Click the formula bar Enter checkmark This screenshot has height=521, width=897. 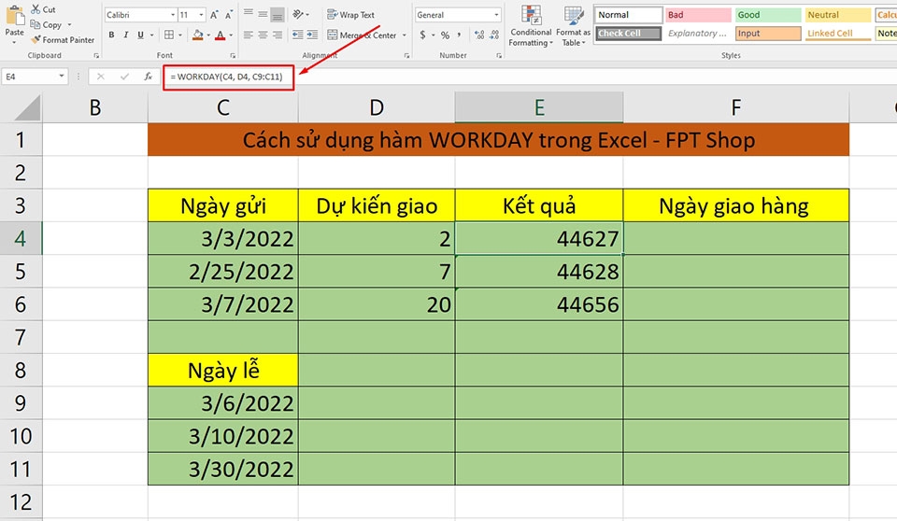click(x=124, y=76)
